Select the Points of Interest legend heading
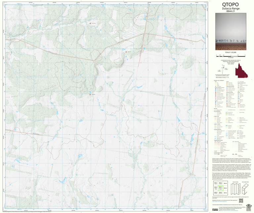254x213 pixels. 219,80
